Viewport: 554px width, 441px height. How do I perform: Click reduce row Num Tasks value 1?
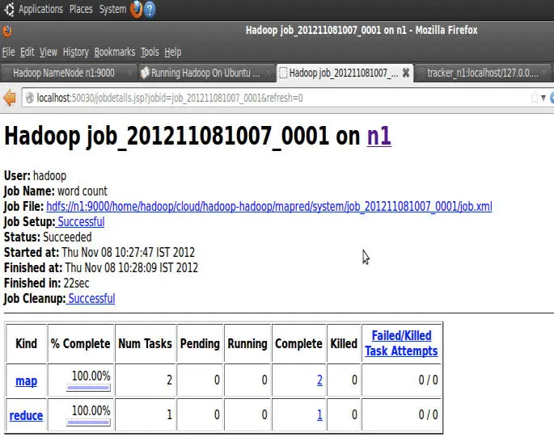[169, 415]
